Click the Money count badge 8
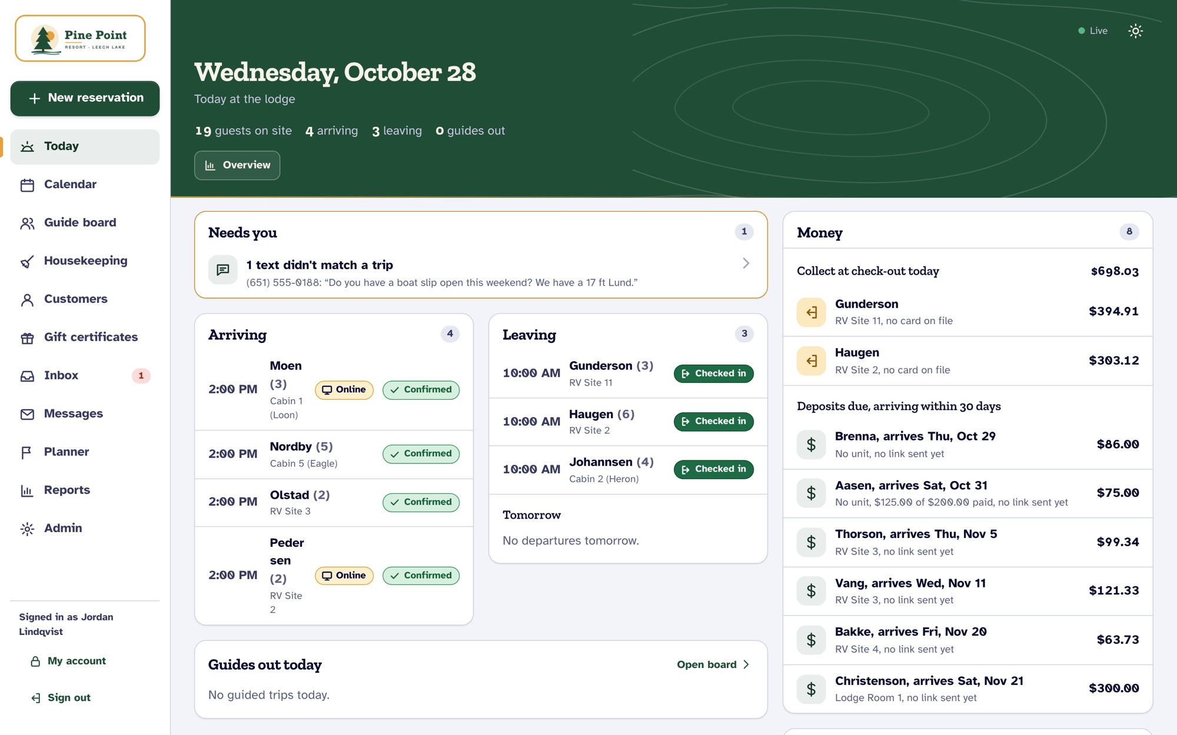Viewport: 1177px width, 735px height. 1129,232
